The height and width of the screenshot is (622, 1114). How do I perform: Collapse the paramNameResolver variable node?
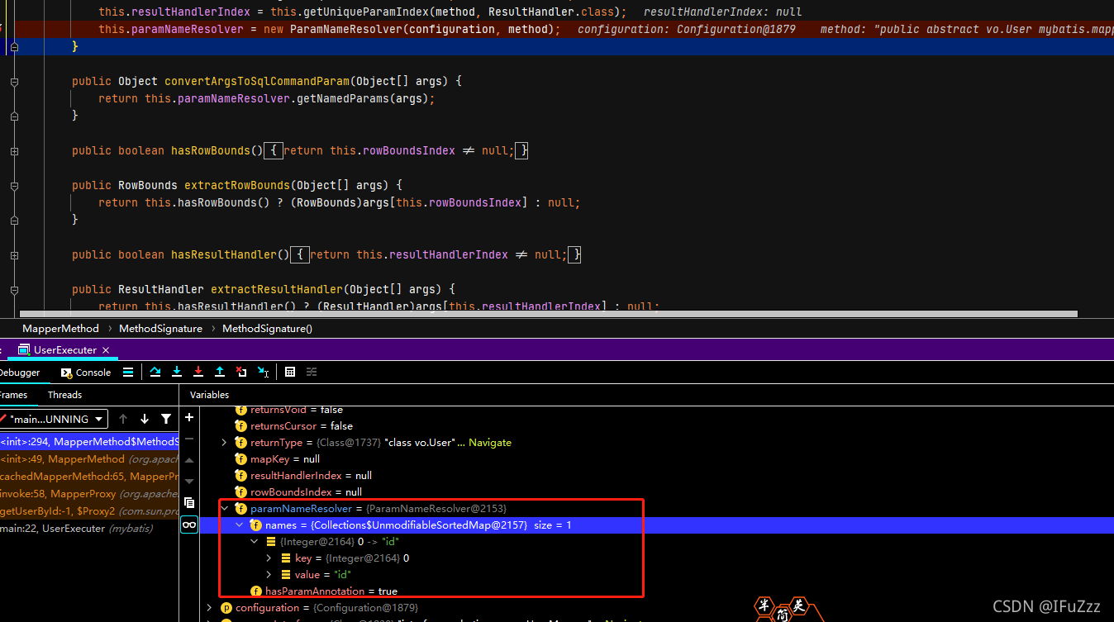coord(224,509)
